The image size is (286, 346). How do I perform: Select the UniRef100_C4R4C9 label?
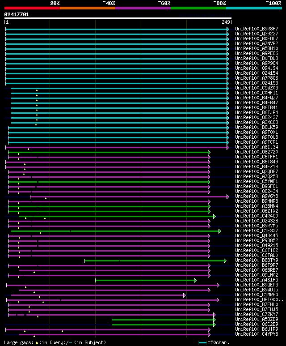(257, 216)
